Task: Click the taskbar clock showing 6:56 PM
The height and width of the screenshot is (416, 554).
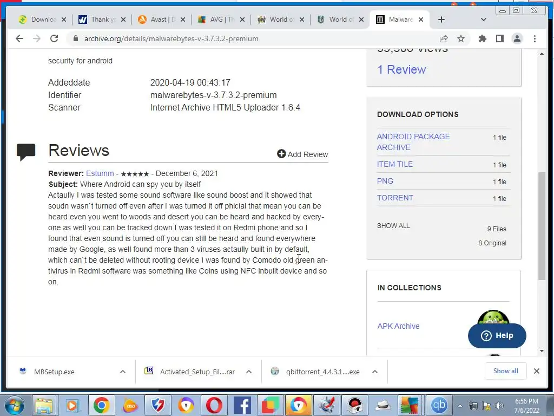Action: point(526,406)
